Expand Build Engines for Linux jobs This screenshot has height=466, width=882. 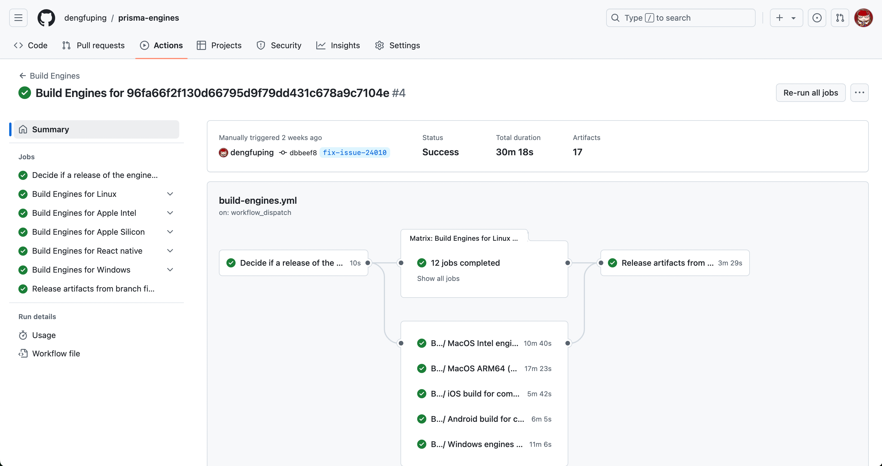coord(170,194)
